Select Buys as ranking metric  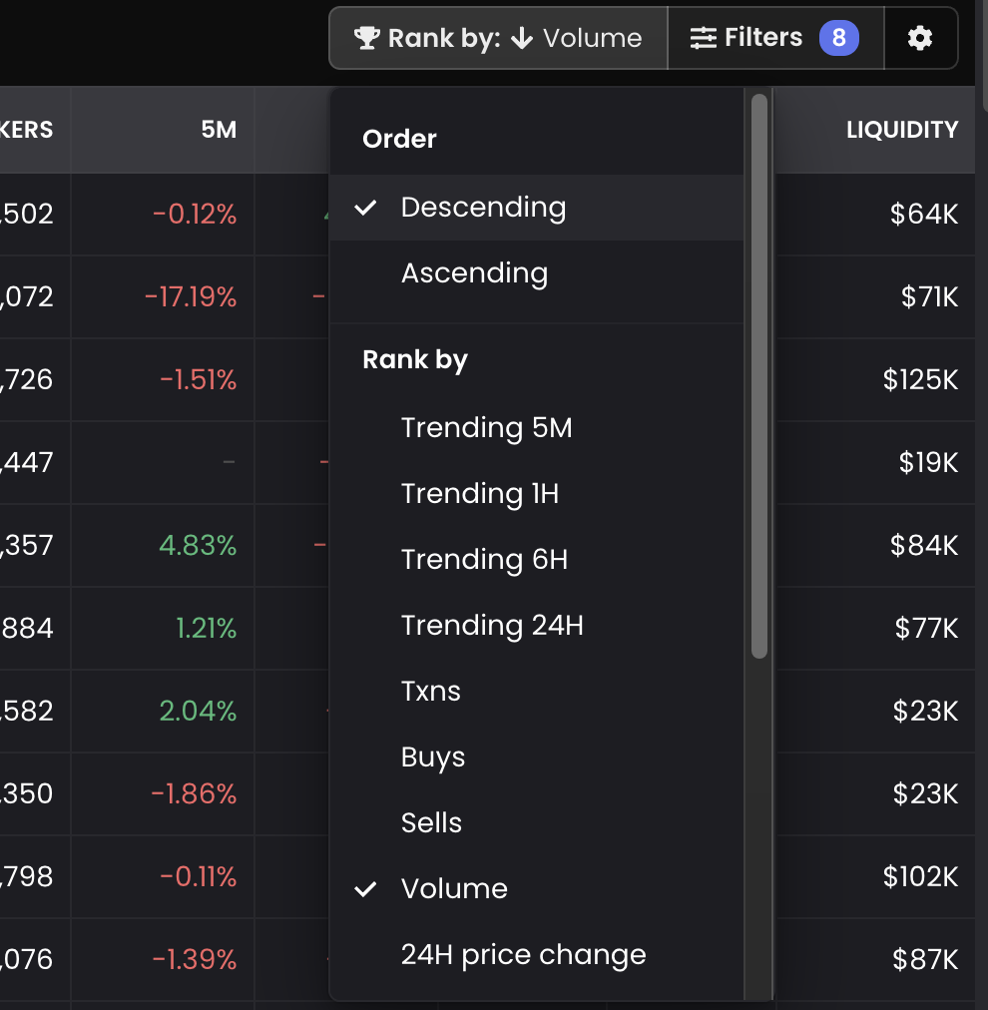tap(433, 757)
